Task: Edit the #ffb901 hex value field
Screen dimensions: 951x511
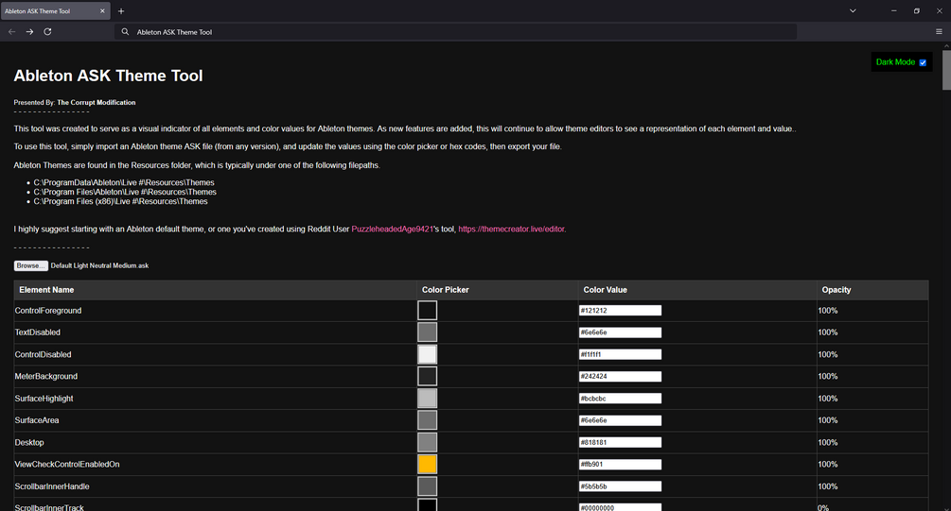Action: (620, 465)
